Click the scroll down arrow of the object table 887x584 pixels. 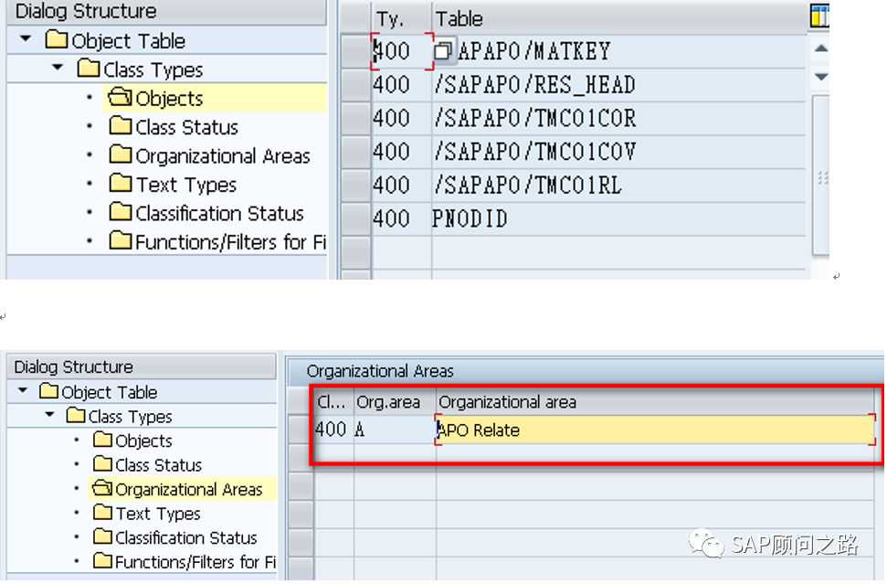click(819, 78)
